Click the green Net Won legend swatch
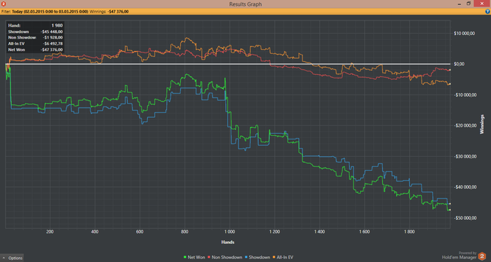Viewport: 491px width, 262px height. (185, 257)
